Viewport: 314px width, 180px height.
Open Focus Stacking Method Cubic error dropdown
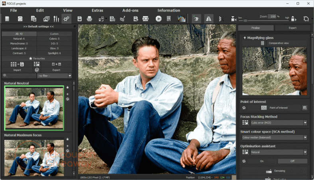point(279,123)
